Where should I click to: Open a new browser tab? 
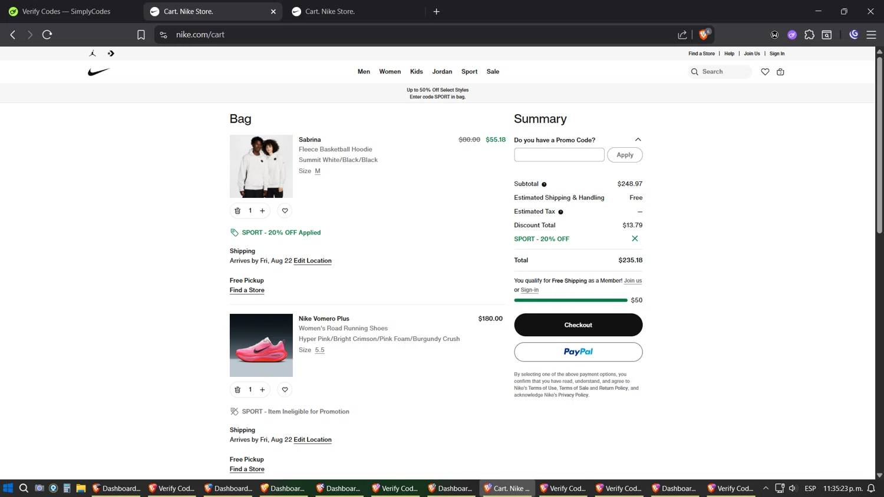point(437,11)
